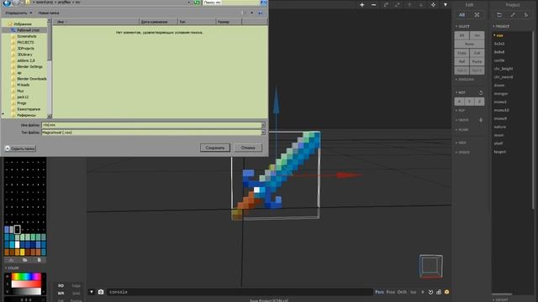538x302 pixels.
Task: Click the page icon below the palette
Action: [x=40, y=260]
